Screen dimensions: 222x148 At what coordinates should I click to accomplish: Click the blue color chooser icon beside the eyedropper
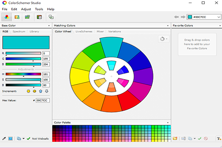pyautogui.click(x=10, y=139)
